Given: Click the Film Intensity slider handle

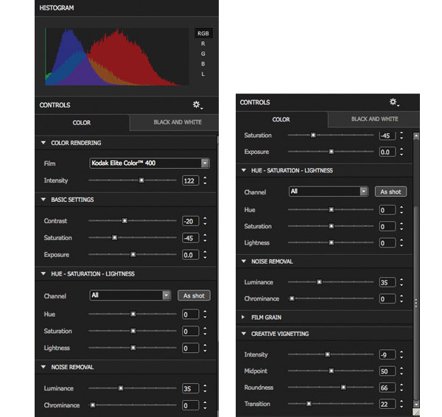Looking at the screenshot, I should click(141, 181).
